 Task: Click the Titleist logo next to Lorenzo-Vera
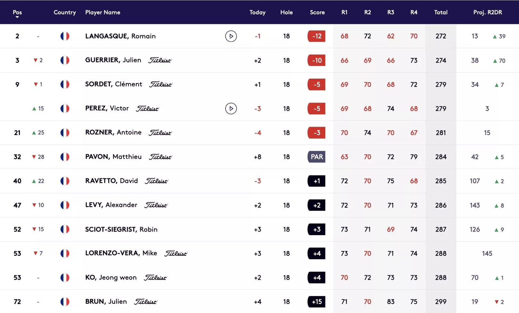[x=176, y=253]
